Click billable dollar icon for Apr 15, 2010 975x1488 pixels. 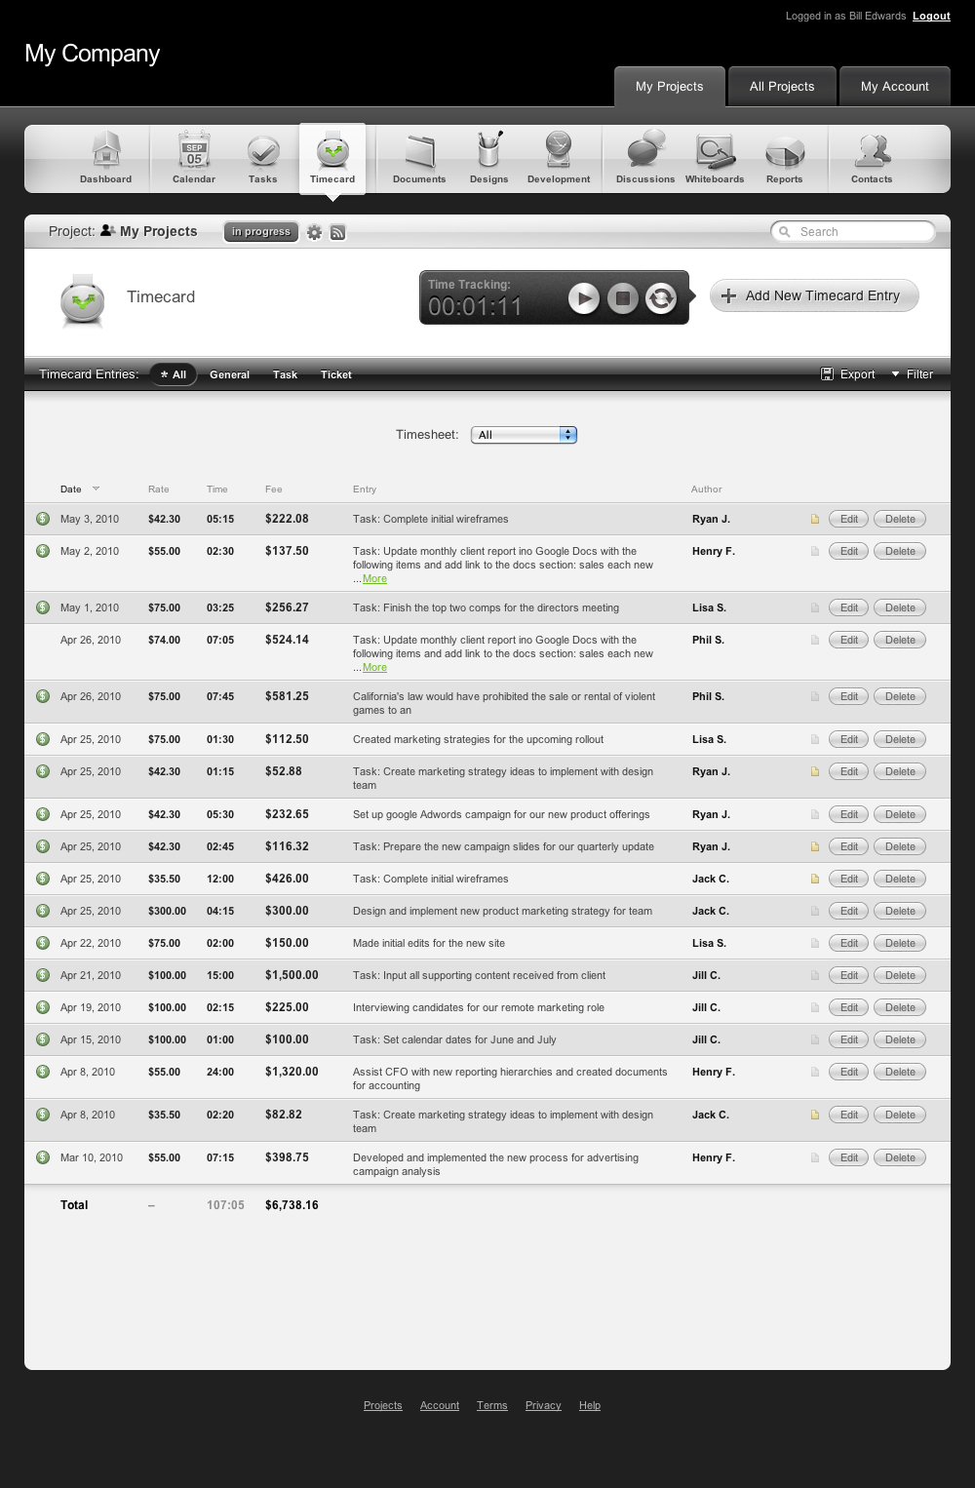[43, 1039]
